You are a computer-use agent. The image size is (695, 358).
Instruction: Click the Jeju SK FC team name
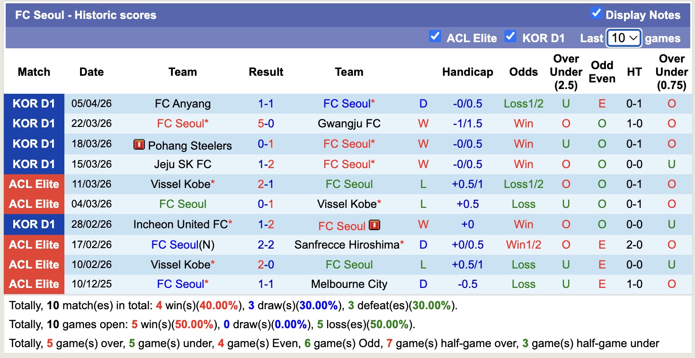tap(183, 164)
